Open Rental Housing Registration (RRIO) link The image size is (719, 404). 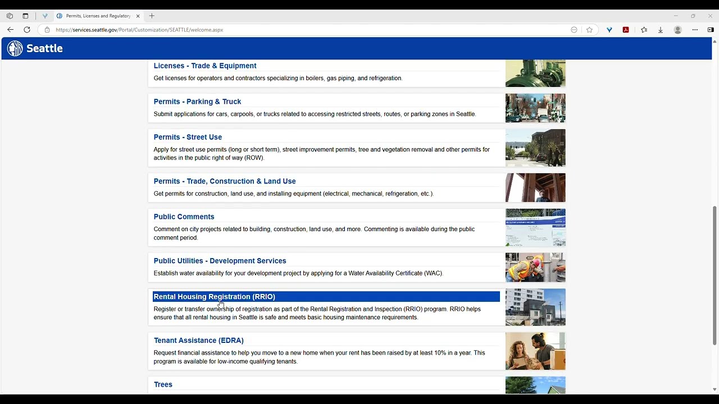[x=214, y=297]
